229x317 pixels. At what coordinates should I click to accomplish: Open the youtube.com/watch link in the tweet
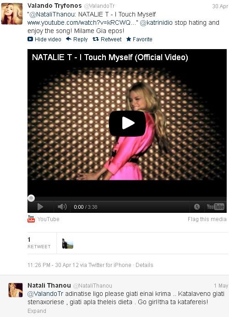click(x=82, y=22)
